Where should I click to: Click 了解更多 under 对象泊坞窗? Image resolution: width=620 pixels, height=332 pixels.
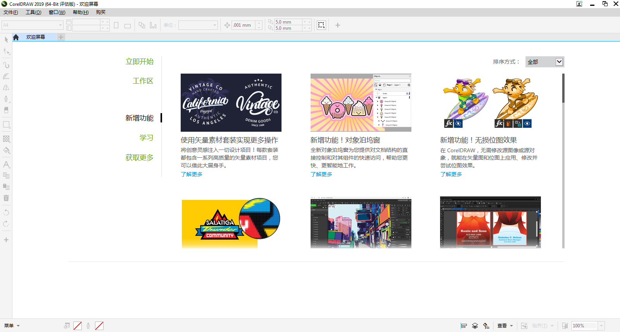click(321, 174)
